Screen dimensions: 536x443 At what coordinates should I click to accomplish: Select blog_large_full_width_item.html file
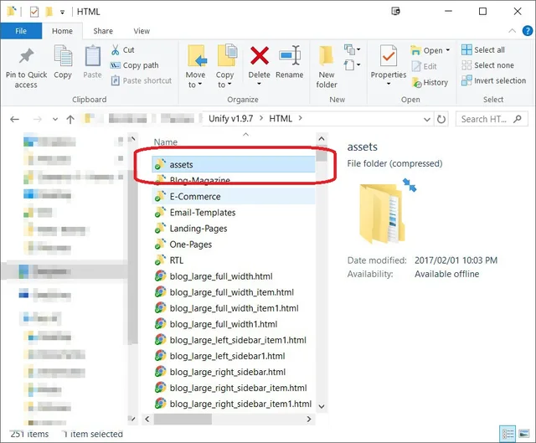(234, 292)
